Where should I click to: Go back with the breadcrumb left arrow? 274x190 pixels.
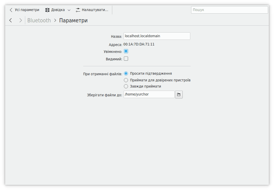pyautogui.click(x=11, y=21)
